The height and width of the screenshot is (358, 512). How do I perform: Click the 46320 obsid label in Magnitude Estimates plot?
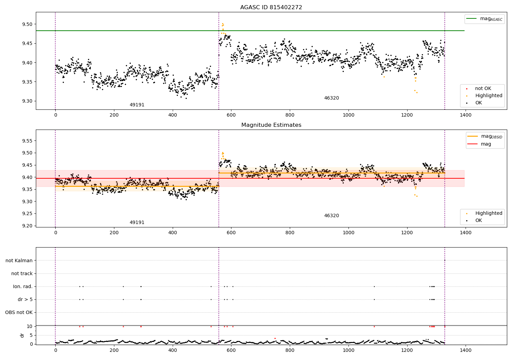pos(331,215)
